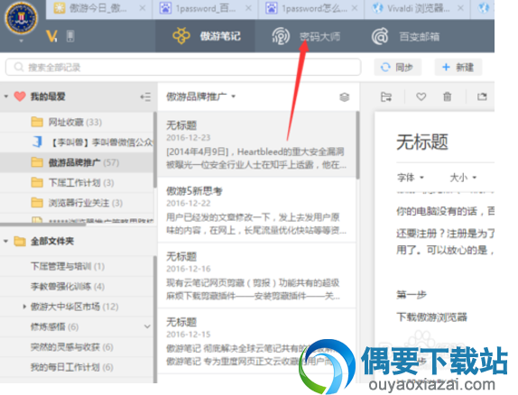518x395 pixels.
Task: Collapse the 我的最爱 section arrow
Action: click(x=6, y=96)
